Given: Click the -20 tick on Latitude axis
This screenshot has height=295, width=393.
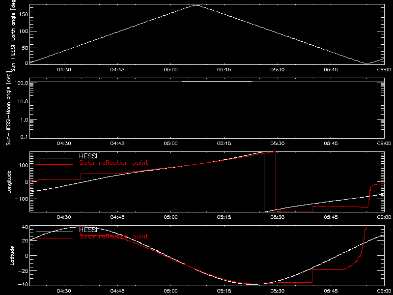Looking at the screenshot, I should point(23,271).
